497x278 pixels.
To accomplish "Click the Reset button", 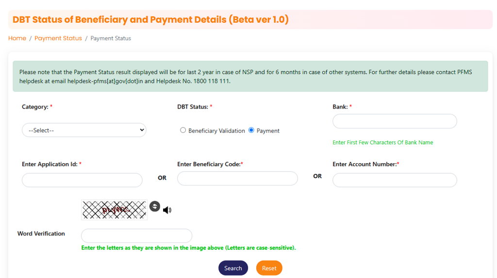I will click(269, 268).
